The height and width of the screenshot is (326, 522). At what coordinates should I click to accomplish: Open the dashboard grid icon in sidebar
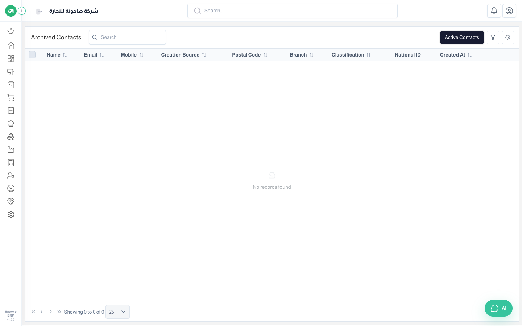pyautogui.click(x=11, y=59)
